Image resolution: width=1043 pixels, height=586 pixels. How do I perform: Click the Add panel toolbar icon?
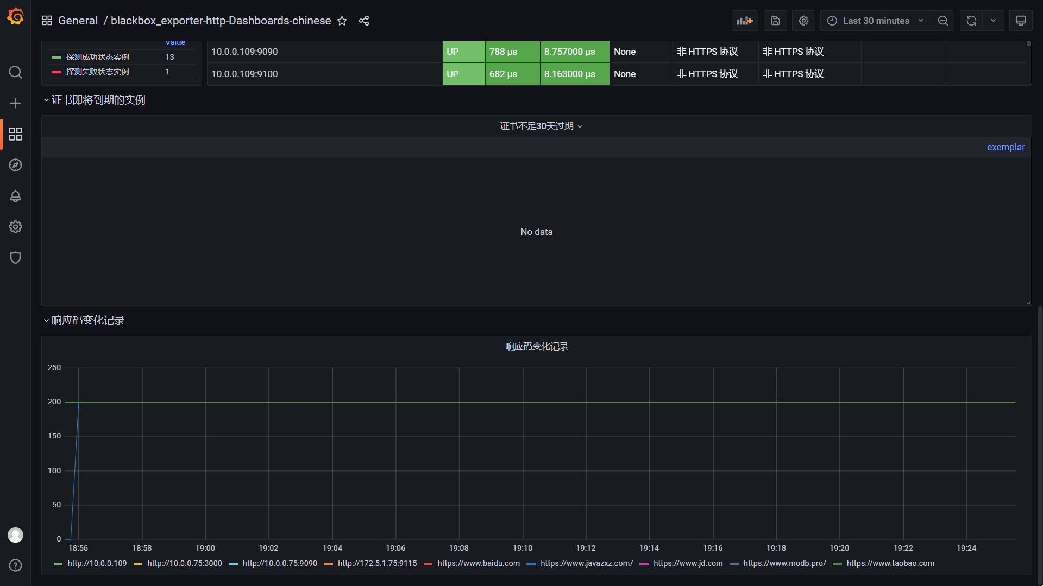(x=744, y=21)
